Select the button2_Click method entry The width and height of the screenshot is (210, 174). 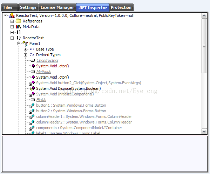(x=89, y=83)
